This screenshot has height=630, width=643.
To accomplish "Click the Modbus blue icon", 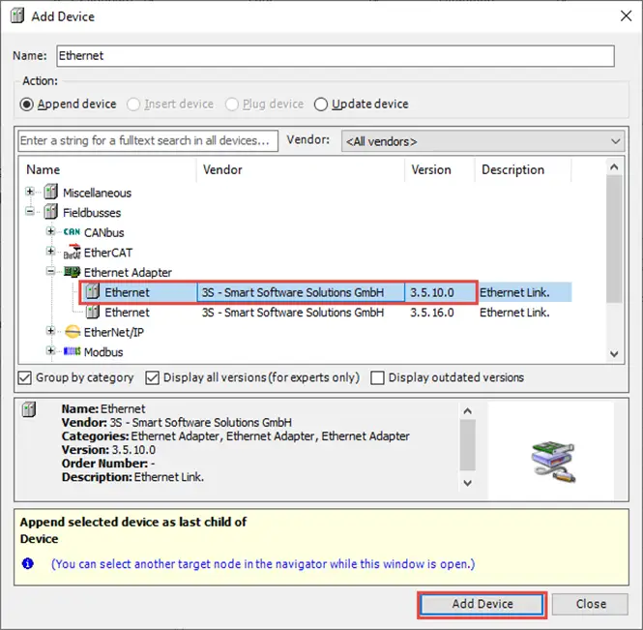I will tap(72, 351).
